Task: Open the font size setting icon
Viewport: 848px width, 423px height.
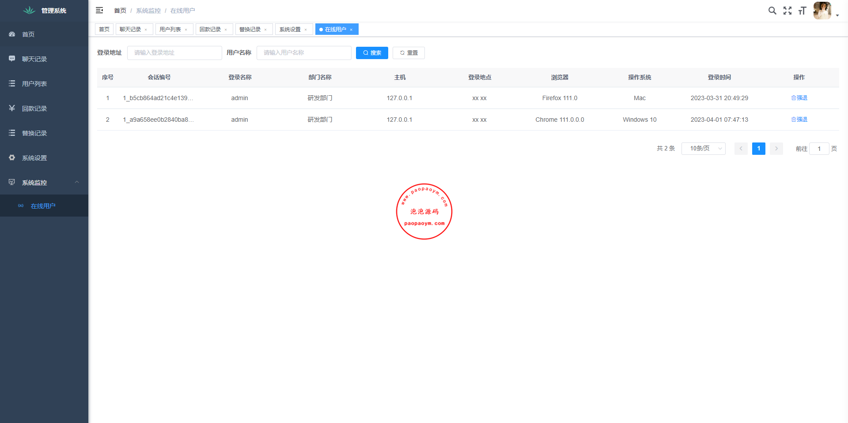Action: [x=802, y=11]
